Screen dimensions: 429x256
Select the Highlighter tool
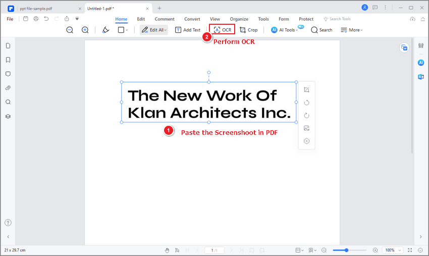pyautogui.click(x=105, y=30)
